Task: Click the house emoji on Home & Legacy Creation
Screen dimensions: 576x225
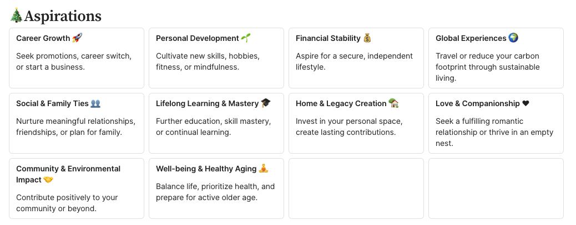Action: pyautogui.click(x=393, y=103)
